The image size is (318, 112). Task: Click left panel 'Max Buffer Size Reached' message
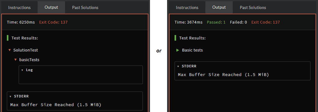coord(56,105)
